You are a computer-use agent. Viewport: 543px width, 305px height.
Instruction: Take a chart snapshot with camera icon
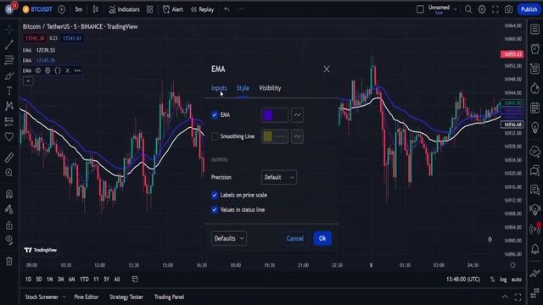tap(508, 9)
